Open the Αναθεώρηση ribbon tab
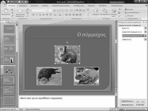Viewport: 148px width, 111px height. pos(79,6)
